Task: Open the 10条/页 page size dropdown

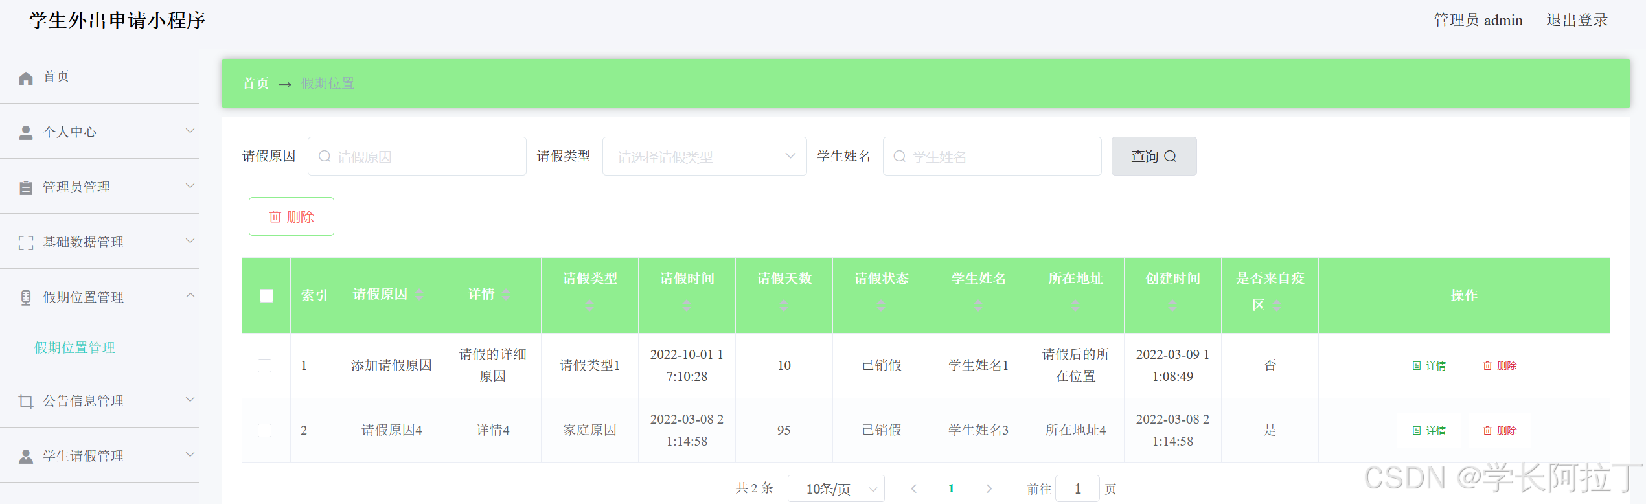Action: (836, 488)
